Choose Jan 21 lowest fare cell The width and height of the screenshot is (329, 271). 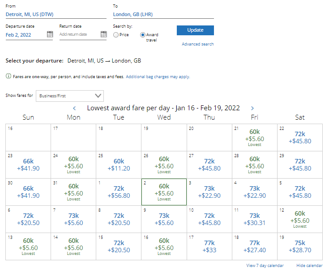[x=254, y=138]
